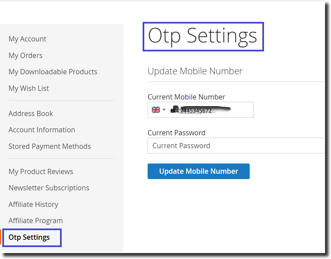Open the Address Book link
Viewport: 331px width, 259px height.
click(31, 113)
